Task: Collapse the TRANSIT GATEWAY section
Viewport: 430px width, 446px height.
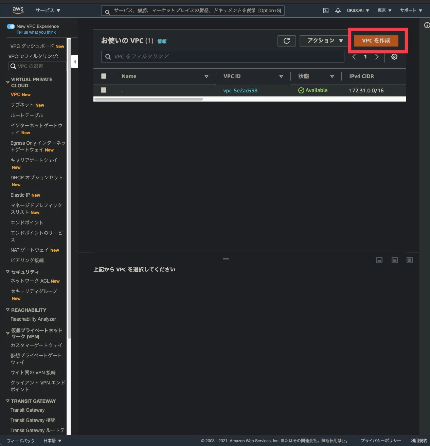Action: tap(8, 401)
